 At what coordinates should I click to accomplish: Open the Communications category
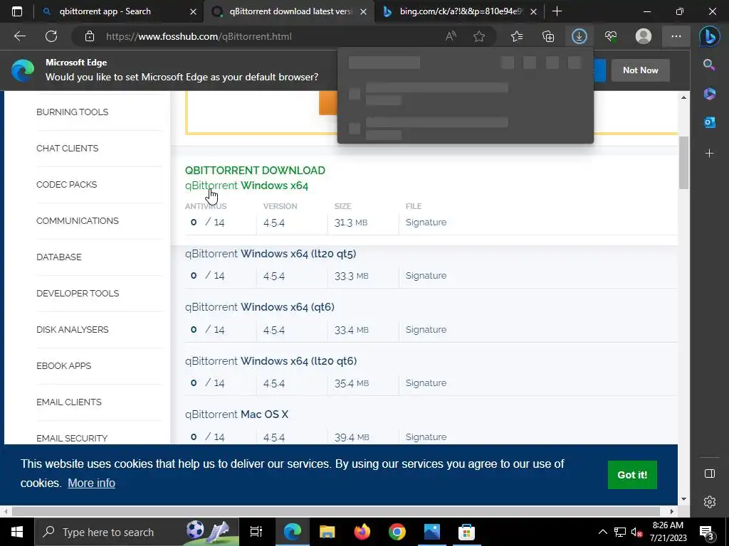pos(77,220)
